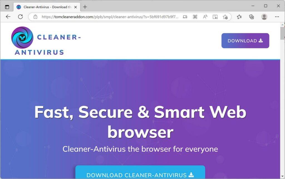This screenshot has height=179, width=285.
Task: View site information lock icon
Action: point(35,17)
